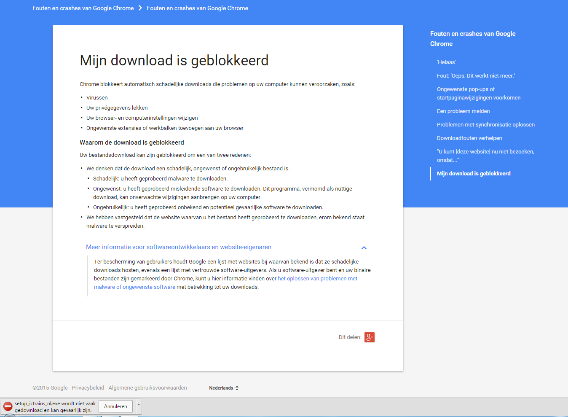
Task: Share the article via the Google+ icon
Action: (370, 337)
